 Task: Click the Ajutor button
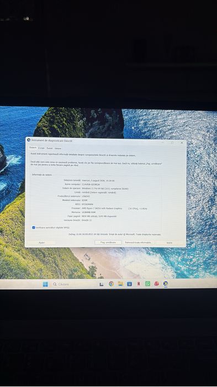point(42,242)
